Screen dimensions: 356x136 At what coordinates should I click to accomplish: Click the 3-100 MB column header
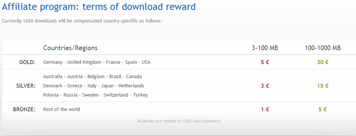click(x=265, y=48)
